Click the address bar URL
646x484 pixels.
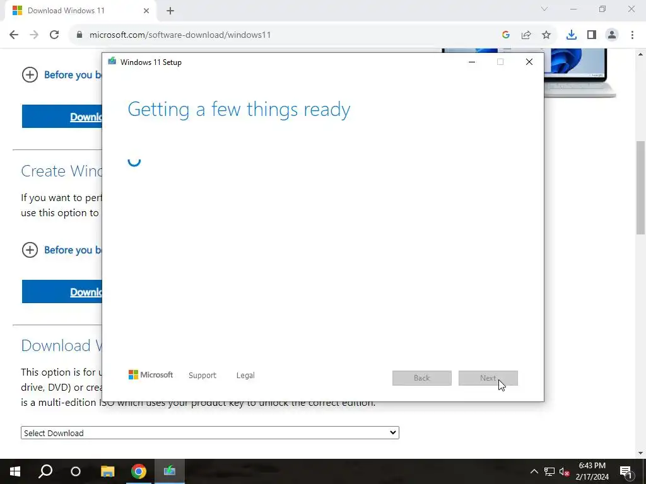coord(180,35)
